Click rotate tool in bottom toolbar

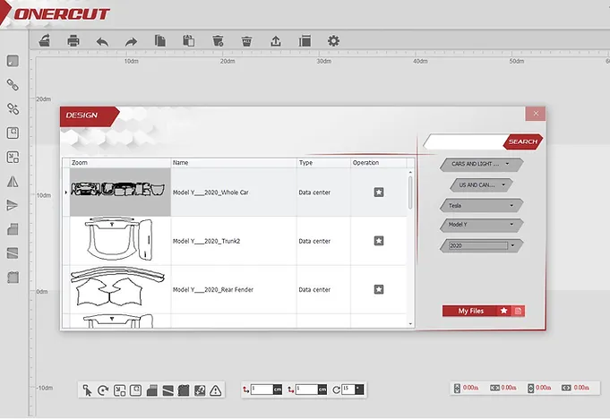pos(103,389)
